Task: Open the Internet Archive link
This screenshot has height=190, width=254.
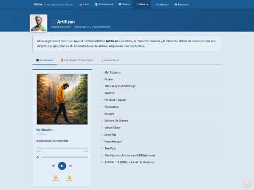Action: point(134,46)
